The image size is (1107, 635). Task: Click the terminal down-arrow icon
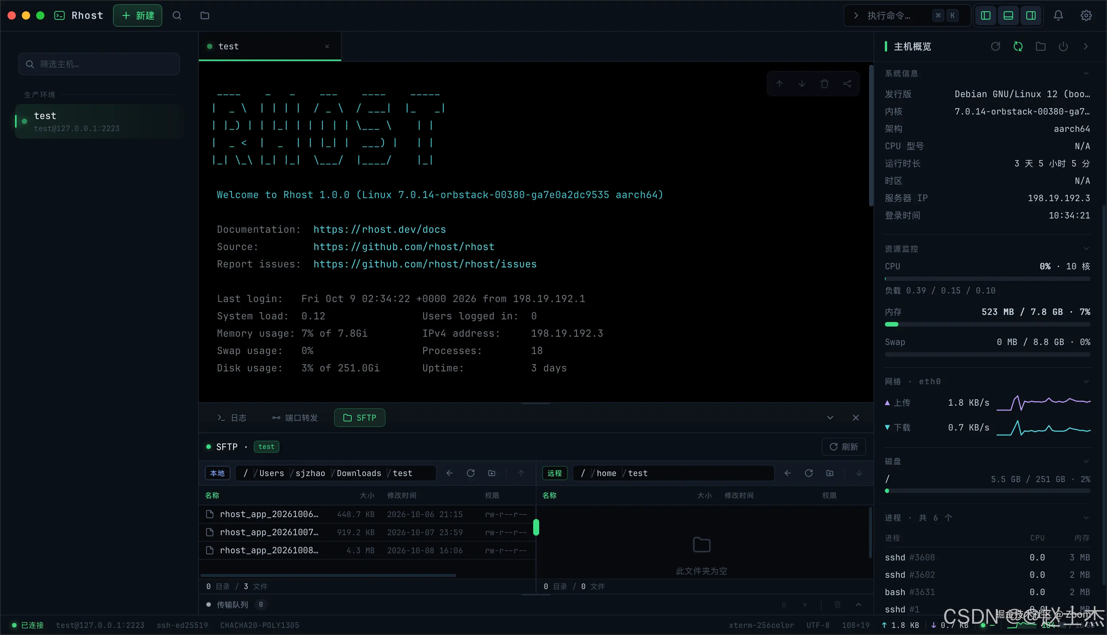pos(802,83)
